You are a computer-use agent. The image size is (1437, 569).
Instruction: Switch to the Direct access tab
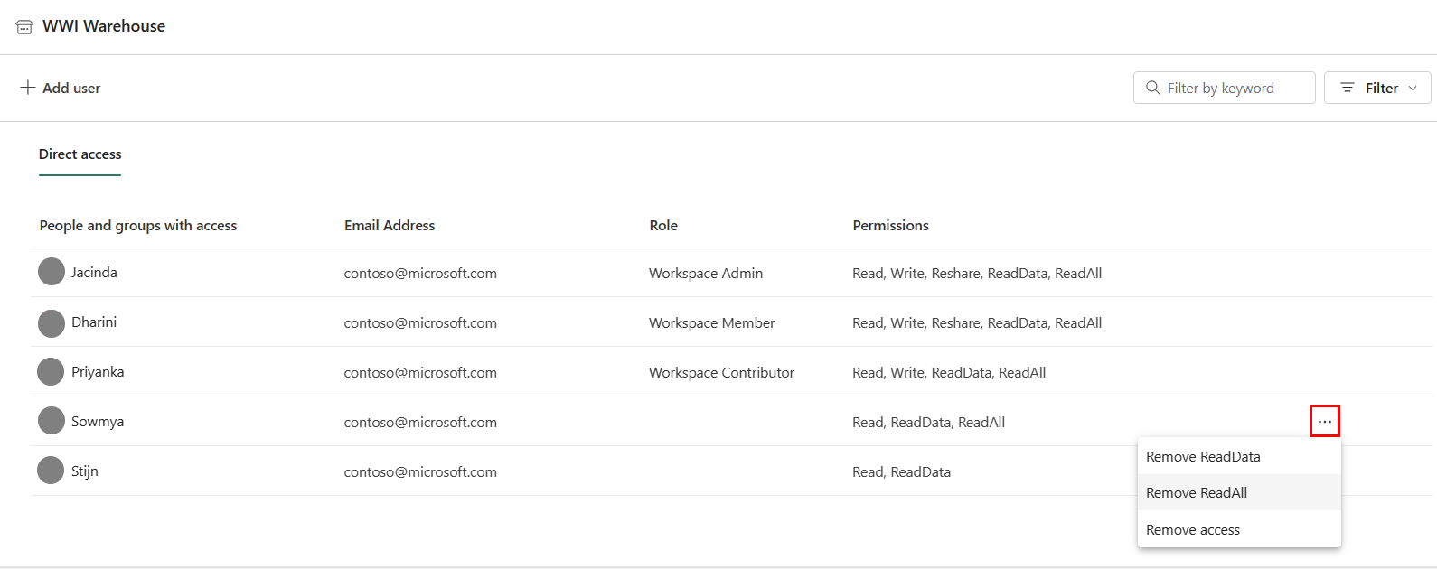coord(80,154)
